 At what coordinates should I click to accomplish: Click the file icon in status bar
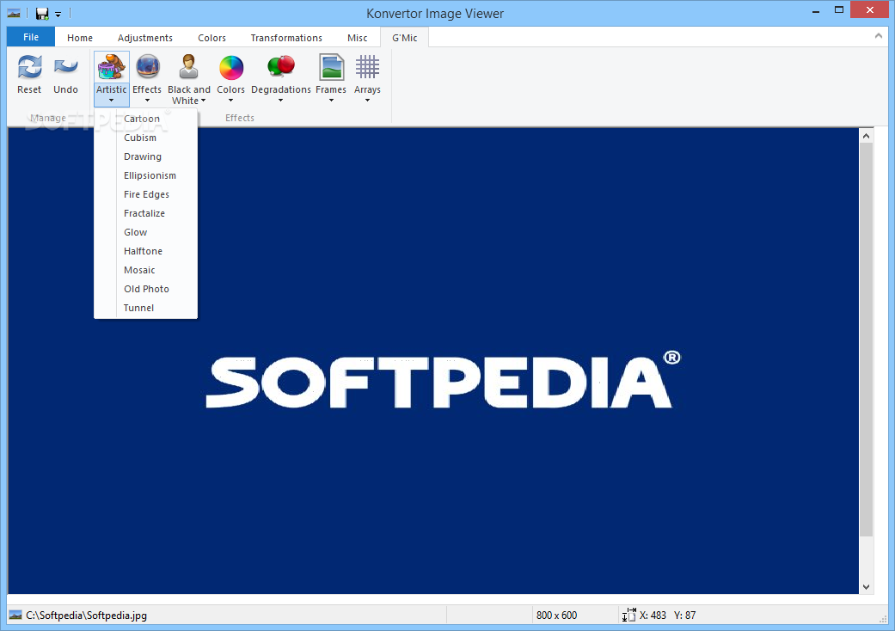15,615
